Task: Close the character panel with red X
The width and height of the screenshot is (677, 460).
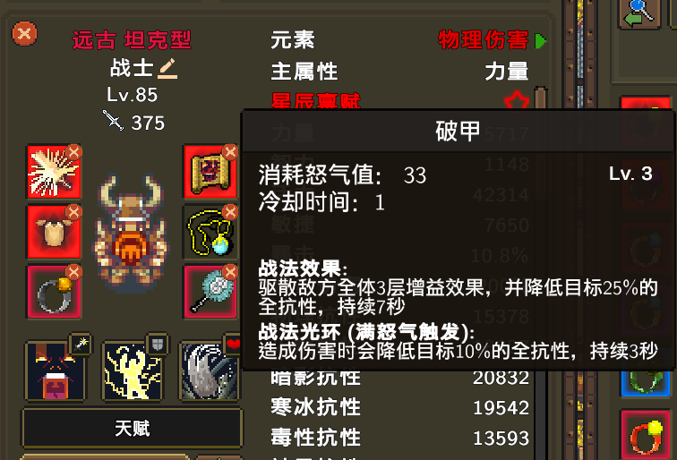Action: coord(24,34)
